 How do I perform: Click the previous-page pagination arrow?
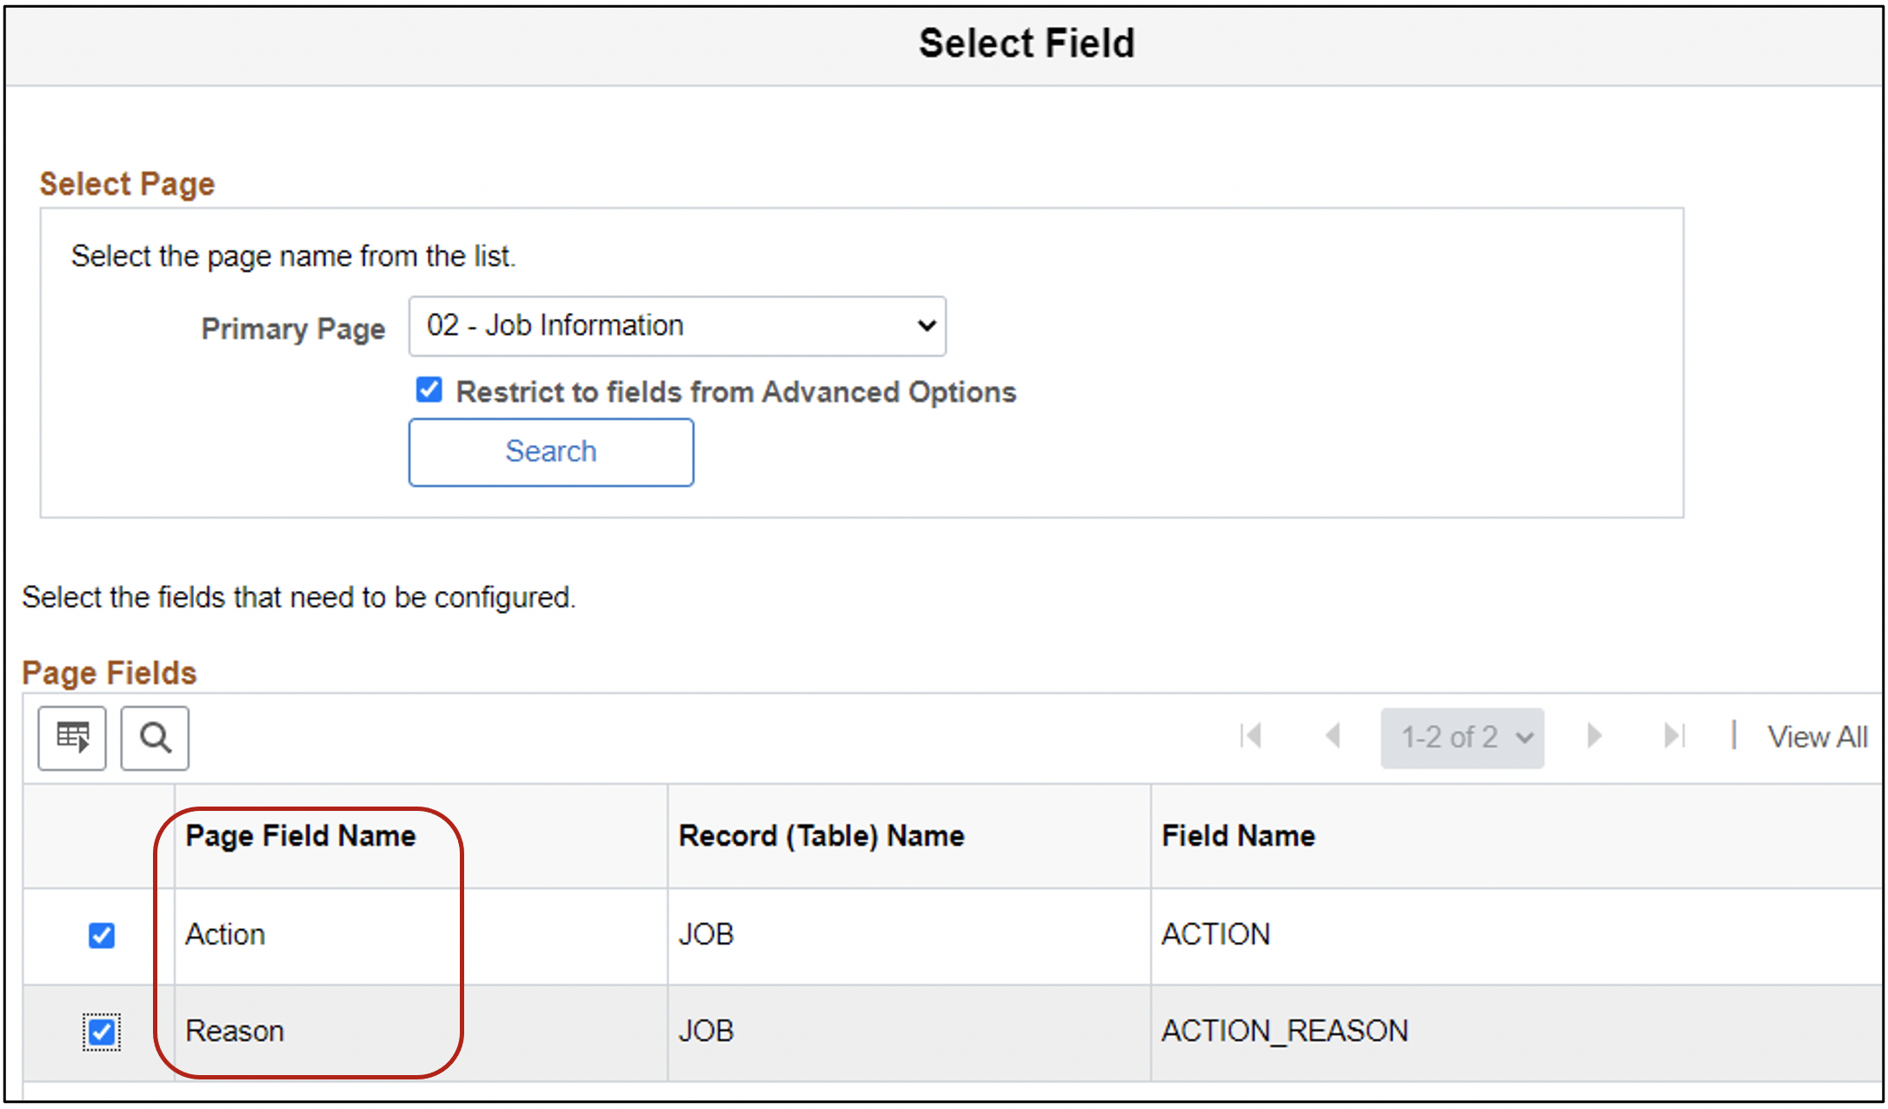click(1334, 736)
